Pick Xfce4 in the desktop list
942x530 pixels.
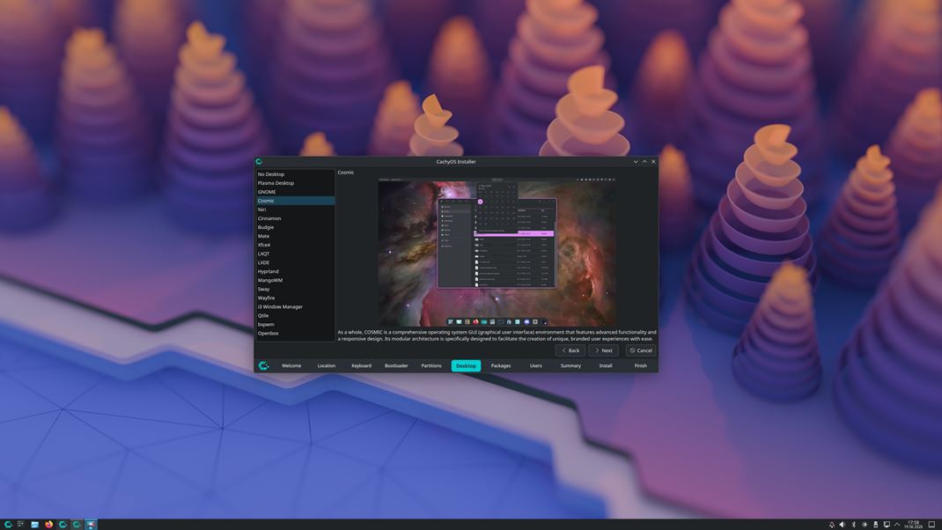(x=296, y=245)
